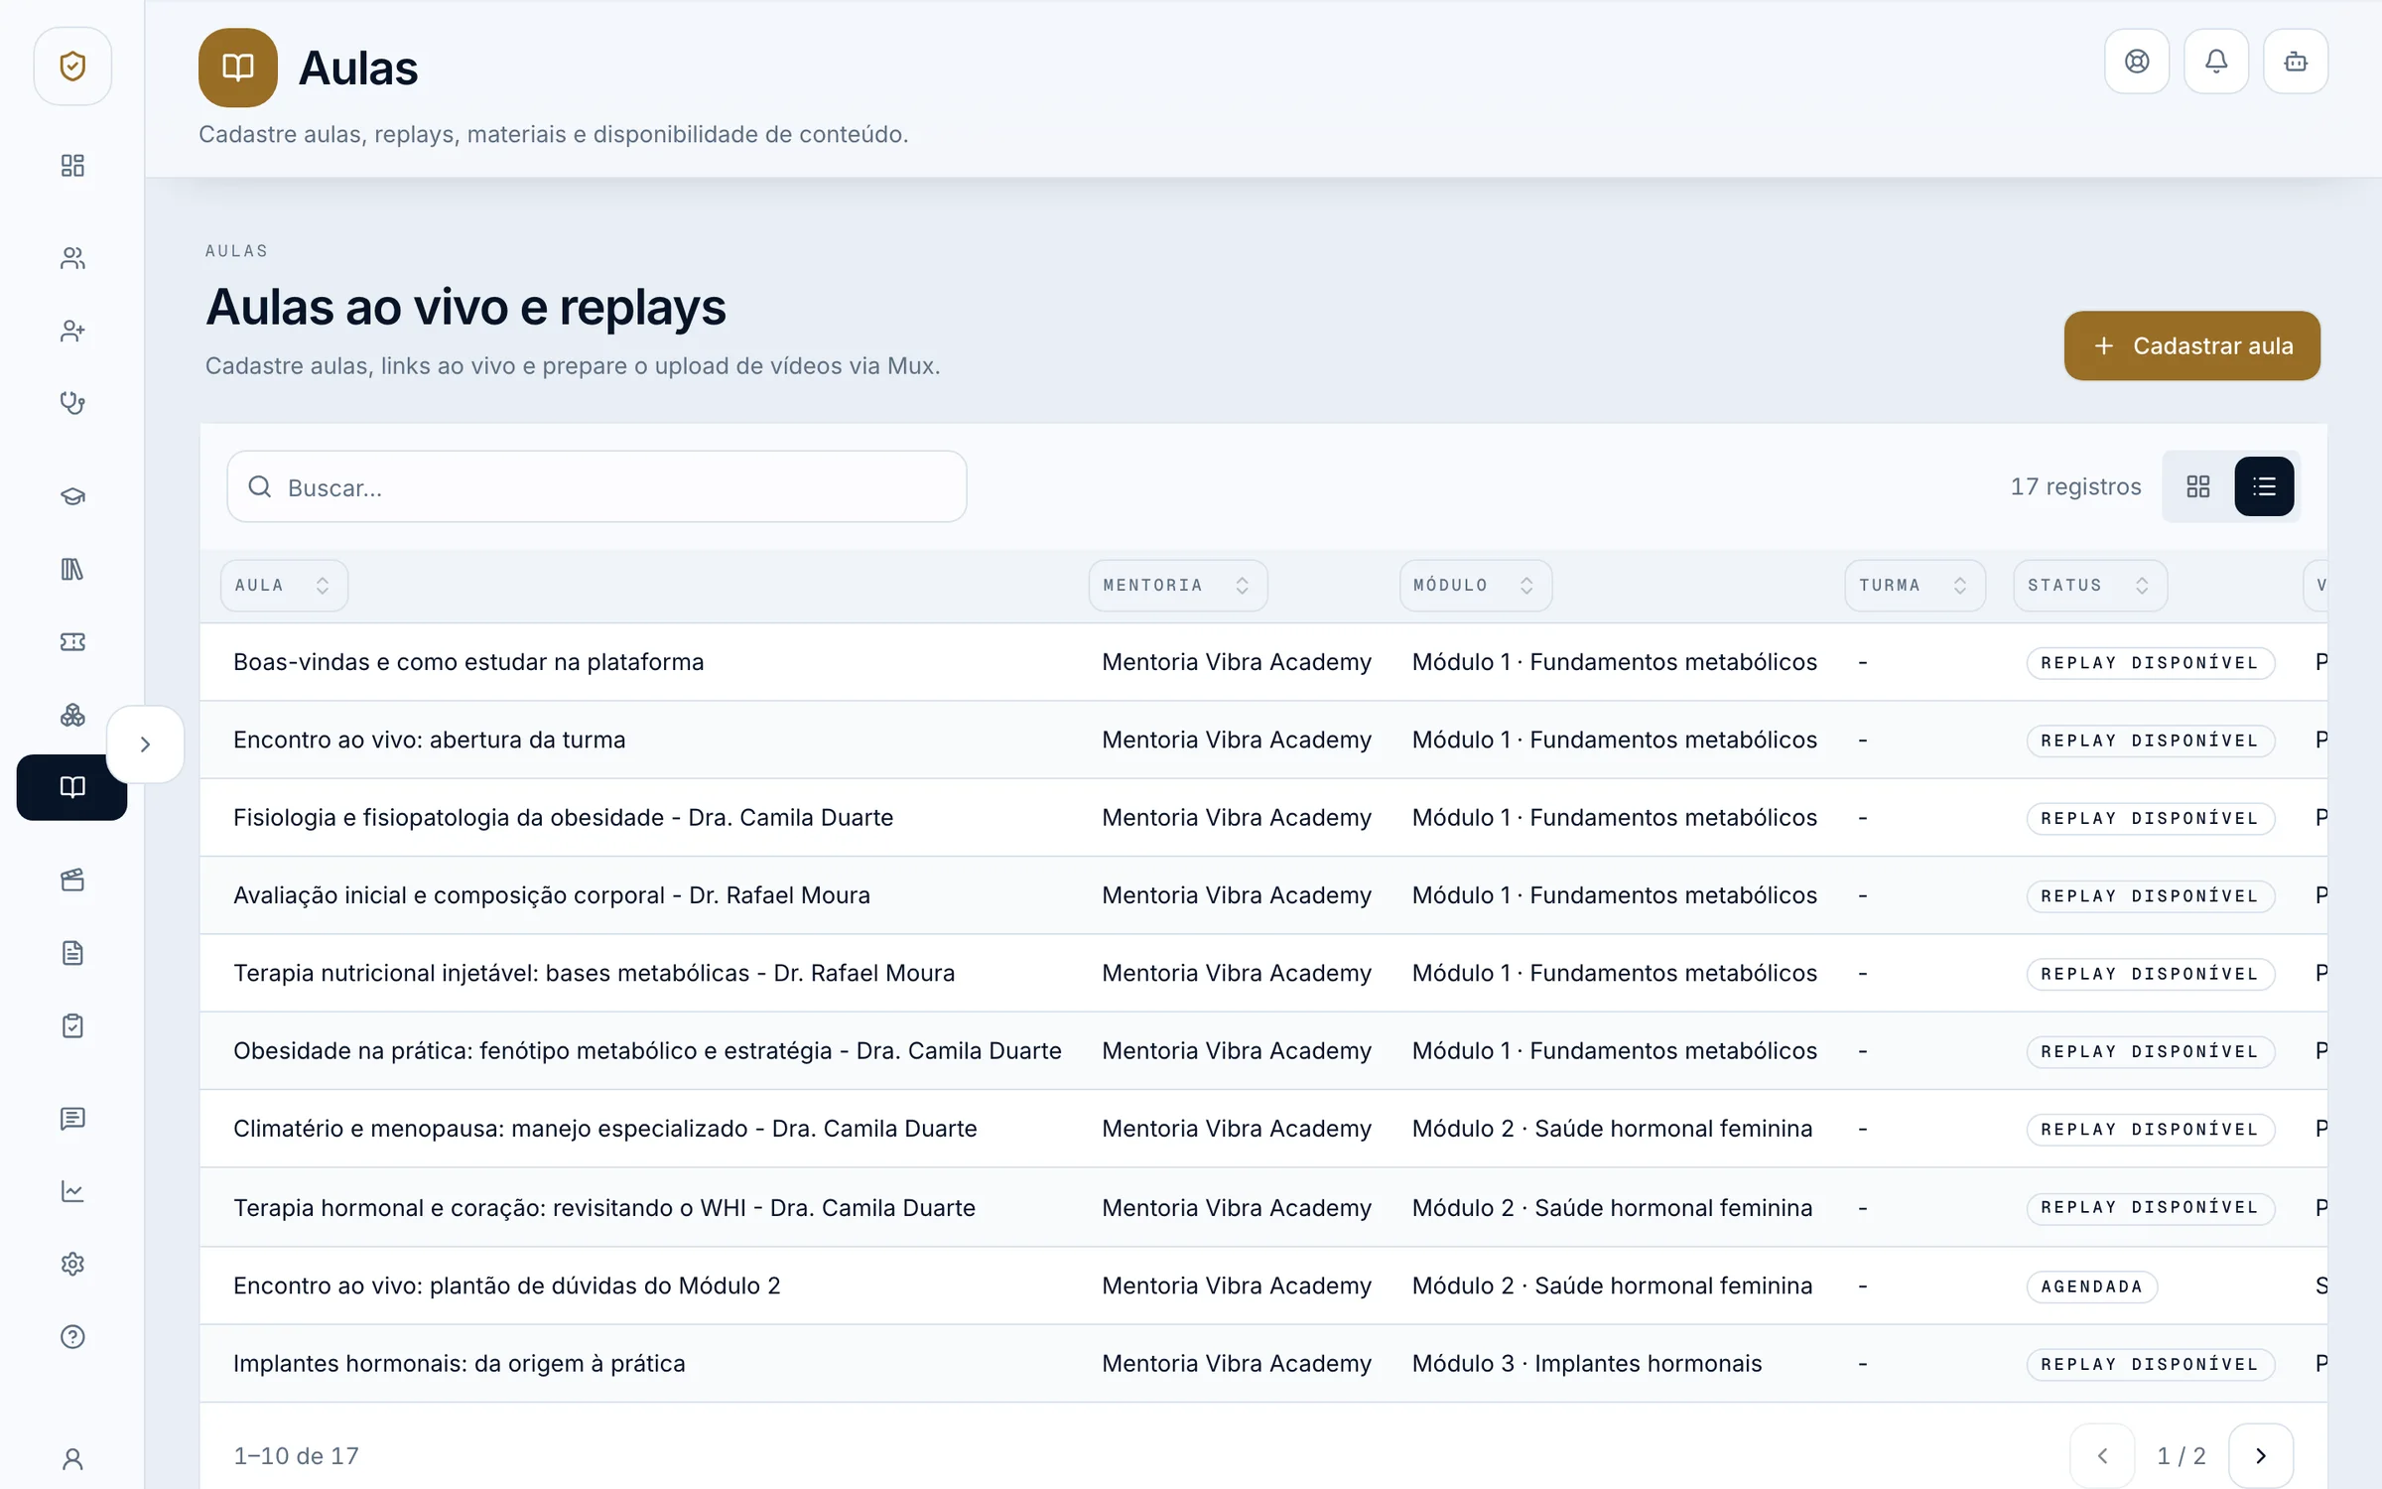2382x1489 pixels.
Task: Switch to list view layout
Action: pos(2264,486)
